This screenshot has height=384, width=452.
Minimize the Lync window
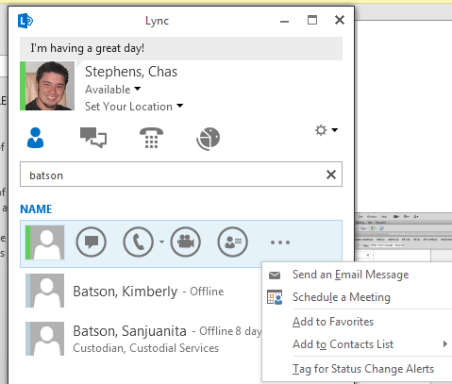(284, 22)
